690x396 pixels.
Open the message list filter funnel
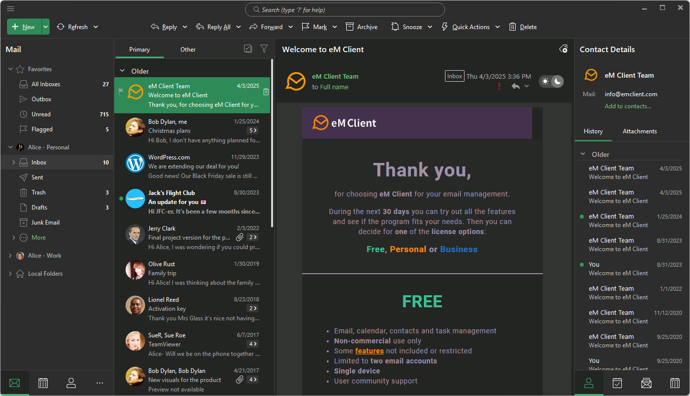[x=264, y=49]
